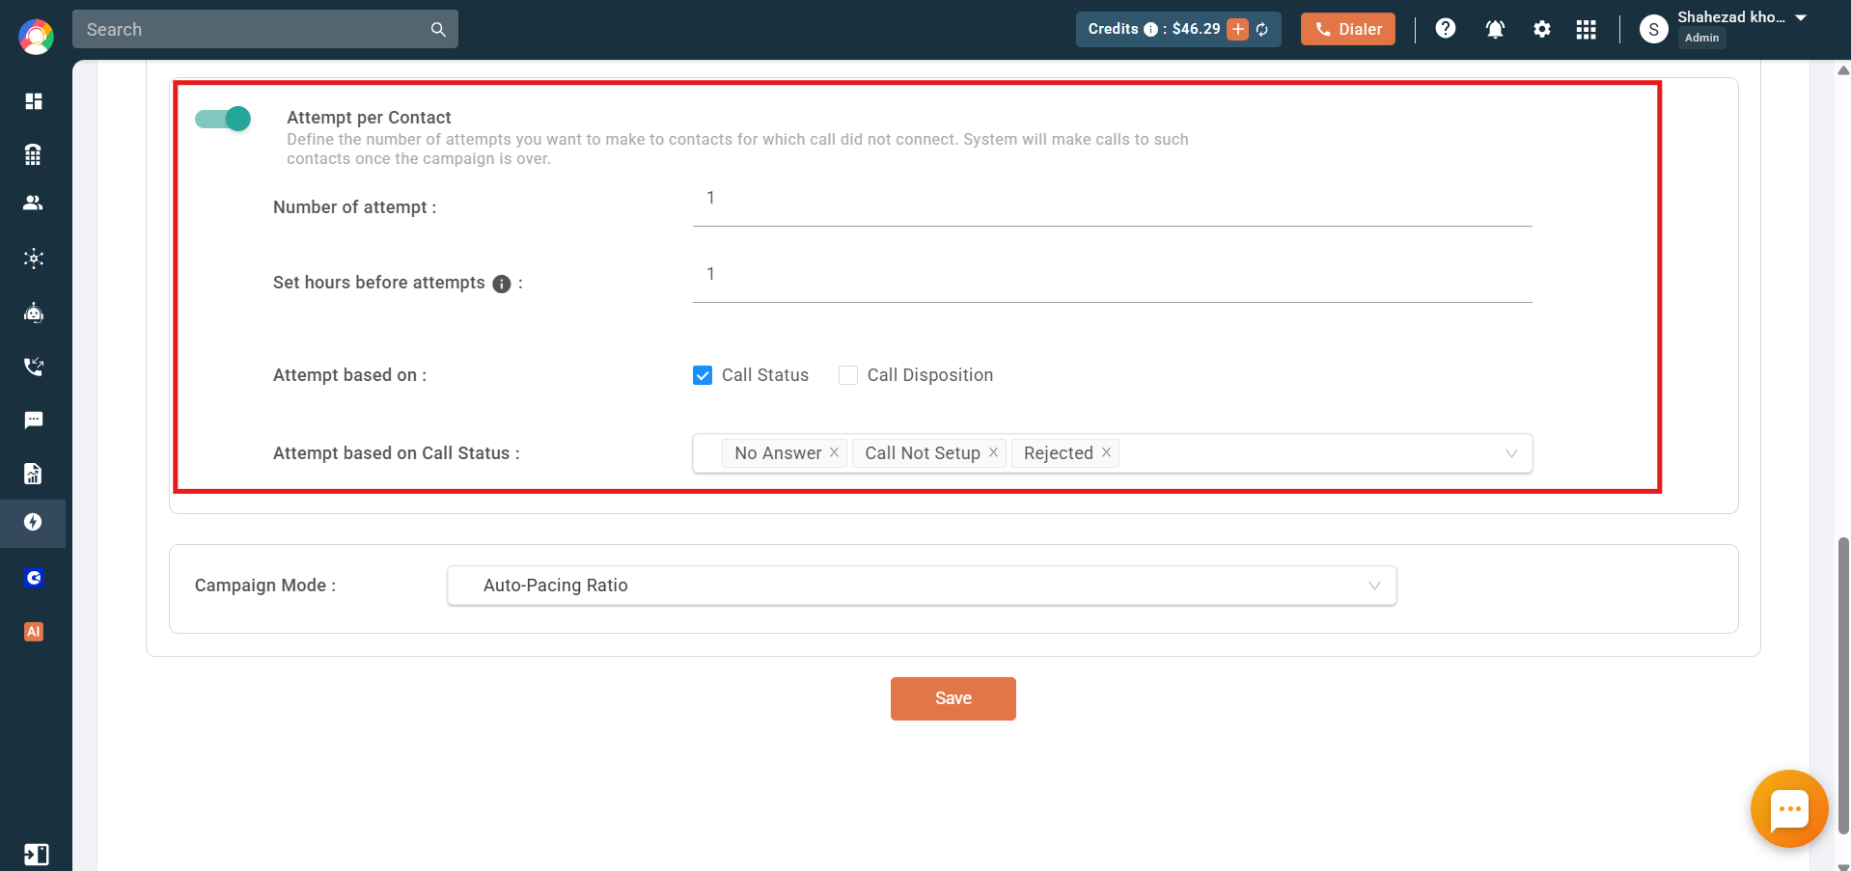1851x871 pixels.
Task: Click the user avatar with letter S
Action: coord(1654,29)
